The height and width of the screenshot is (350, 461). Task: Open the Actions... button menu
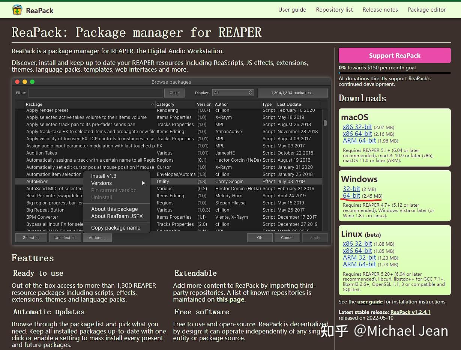pos(98,237)
